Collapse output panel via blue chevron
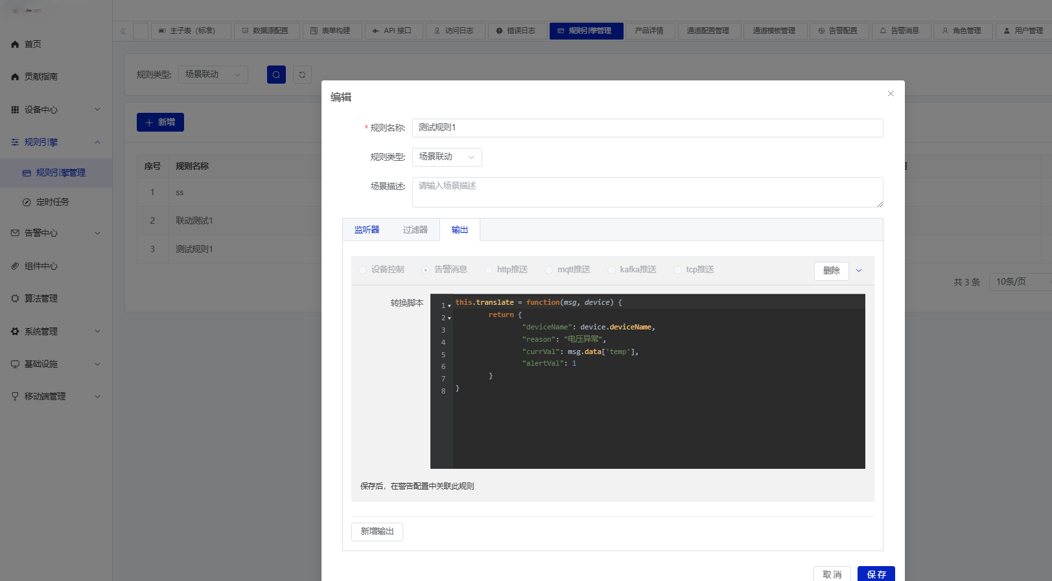 [859, 270]
